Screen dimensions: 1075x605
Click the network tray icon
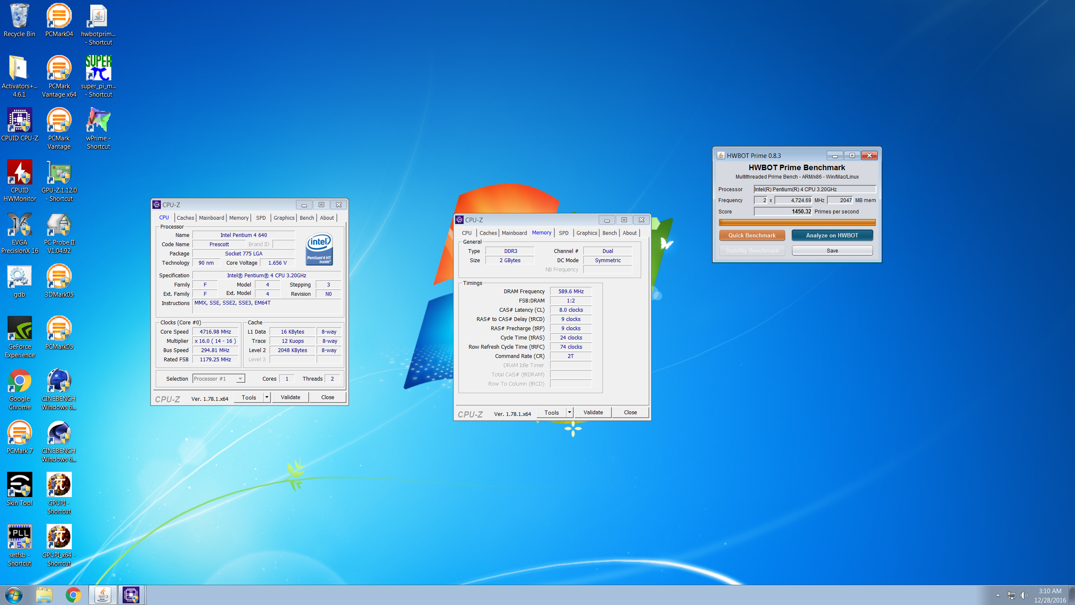click(1011, 595)
